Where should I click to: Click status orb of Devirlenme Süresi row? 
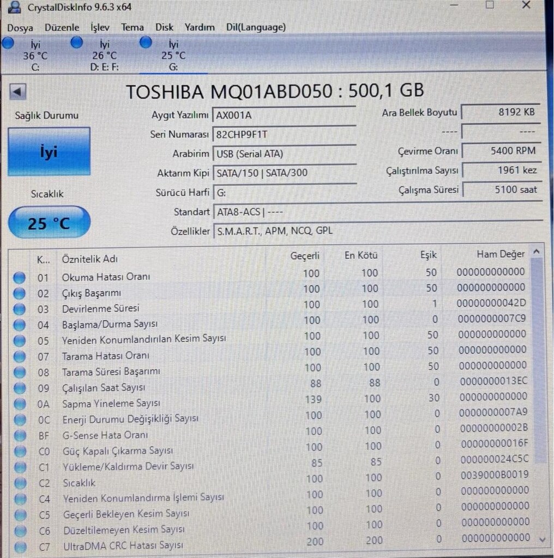pos(19,309)
